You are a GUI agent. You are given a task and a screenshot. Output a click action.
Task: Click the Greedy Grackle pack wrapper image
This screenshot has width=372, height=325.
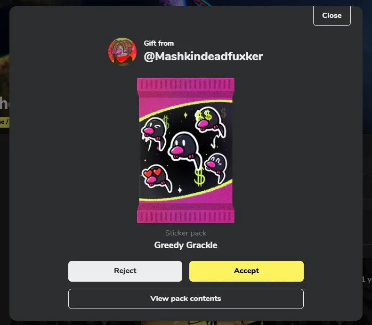click(186, 150)
